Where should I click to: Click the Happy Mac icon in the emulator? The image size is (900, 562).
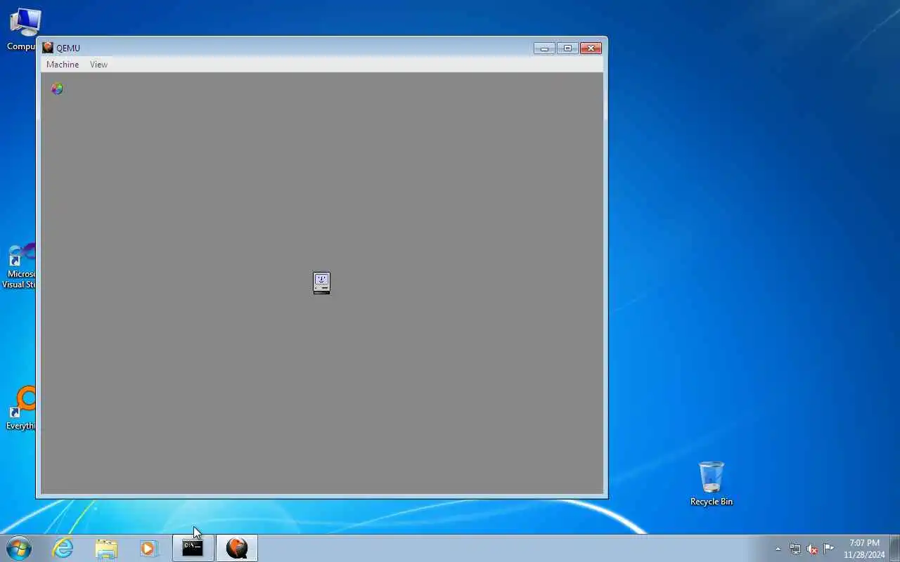(x=321, y=283)
